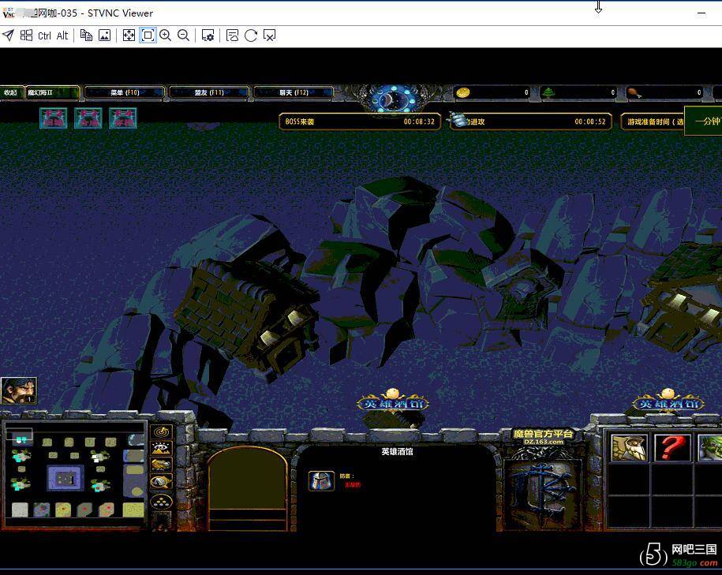Open the four-squares grid view icon

pos(26,35)
